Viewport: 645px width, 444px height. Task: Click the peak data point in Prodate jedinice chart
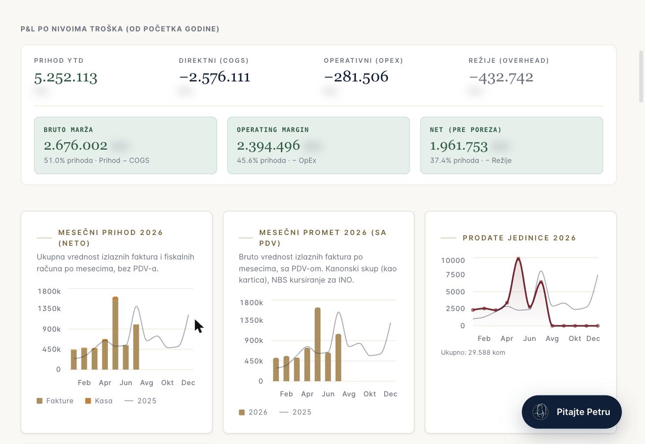(518, 259)
